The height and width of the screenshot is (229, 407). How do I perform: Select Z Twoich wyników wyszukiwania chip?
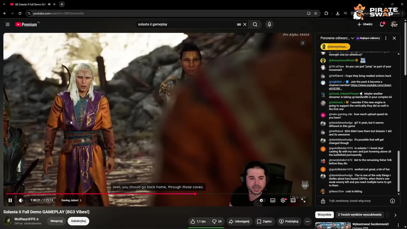pyautogui.click(x=360, y=215)
